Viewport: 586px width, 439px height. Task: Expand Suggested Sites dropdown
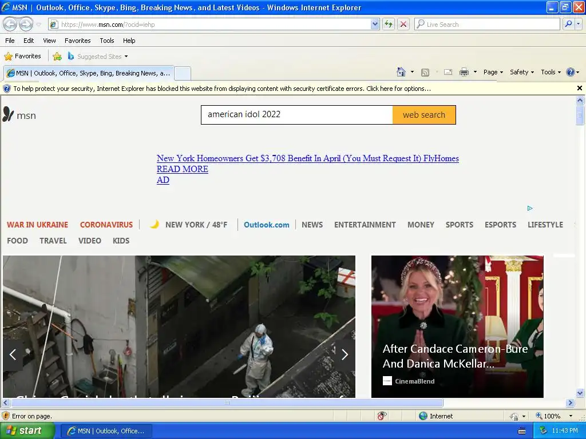coord(126,57)
